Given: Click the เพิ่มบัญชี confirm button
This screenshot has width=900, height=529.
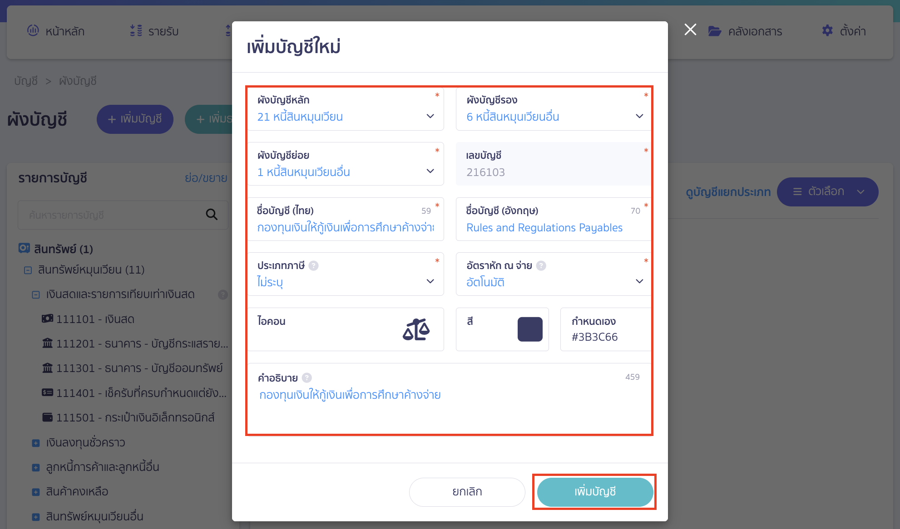Looking at the screenshot, I should (595, 492).
